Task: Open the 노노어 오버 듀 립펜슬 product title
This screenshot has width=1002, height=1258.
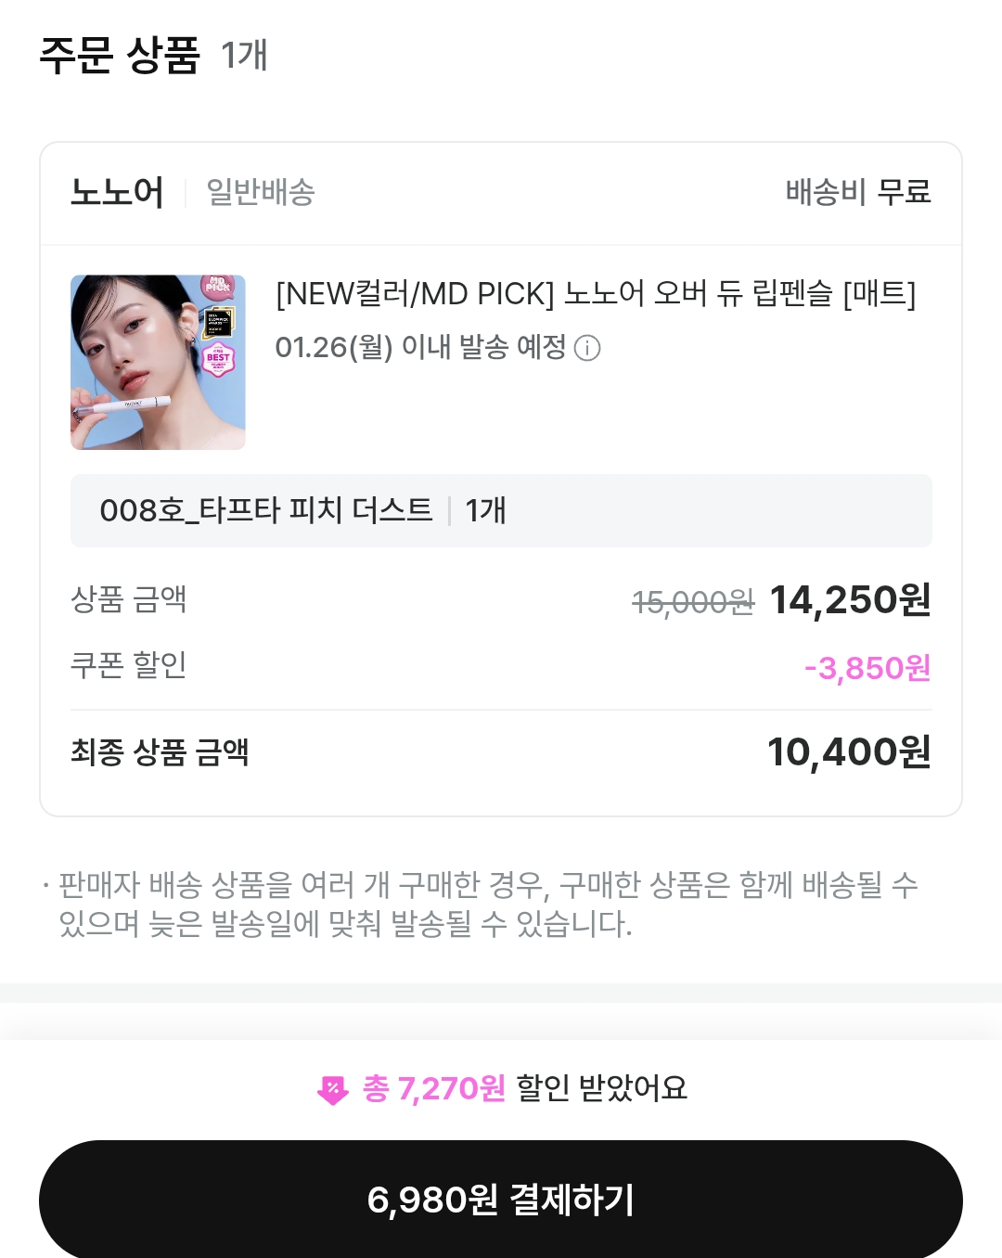Action: [595, 293]
